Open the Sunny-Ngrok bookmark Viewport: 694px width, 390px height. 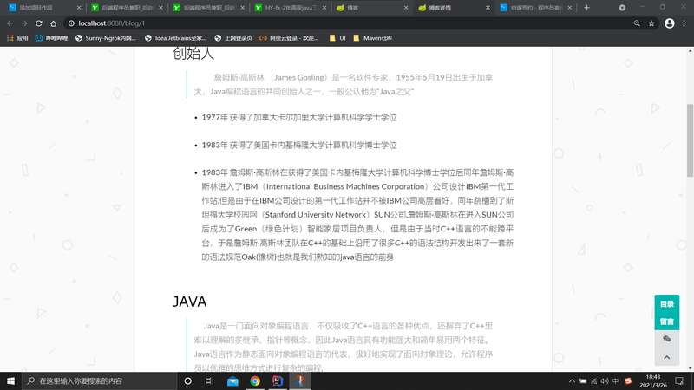[x=105, y=38]
